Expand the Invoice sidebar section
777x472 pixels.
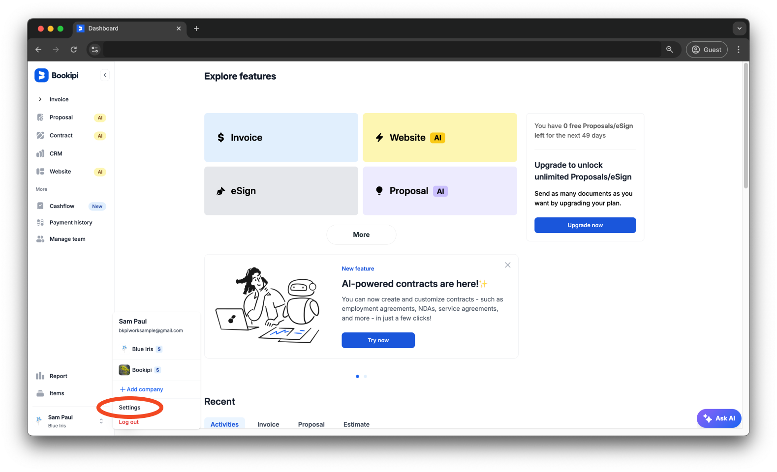coord(40,99)
